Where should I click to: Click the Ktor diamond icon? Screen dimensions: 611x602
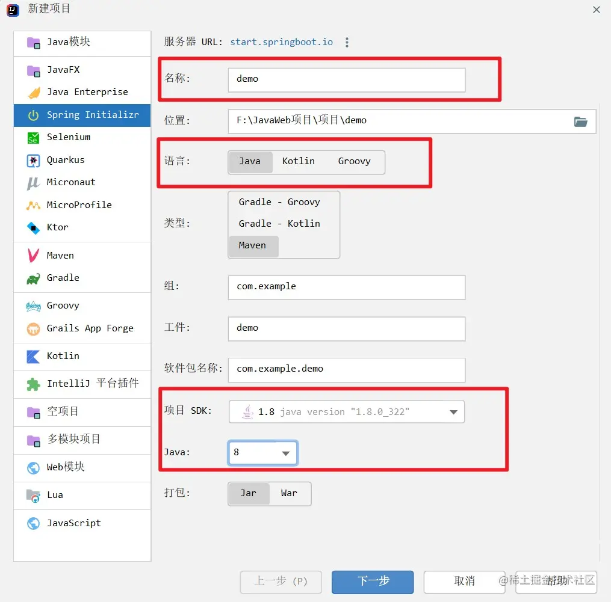click(x=34, y=228)
